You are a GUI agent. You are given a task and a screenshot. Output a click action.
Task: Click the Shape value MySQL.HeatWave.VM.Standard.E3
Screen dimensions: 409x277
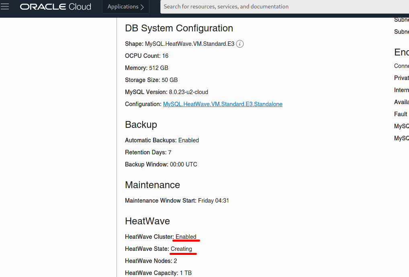[190, 44]
